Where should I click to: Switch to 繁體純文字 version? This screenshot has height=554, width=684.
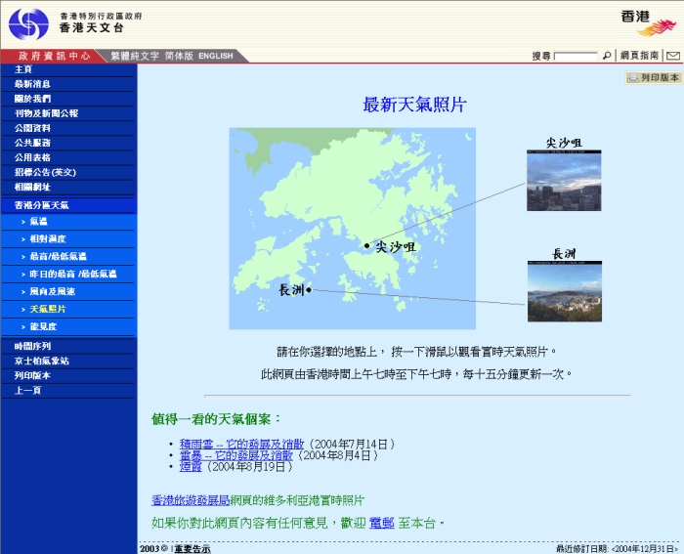click(x=135, y=56)
